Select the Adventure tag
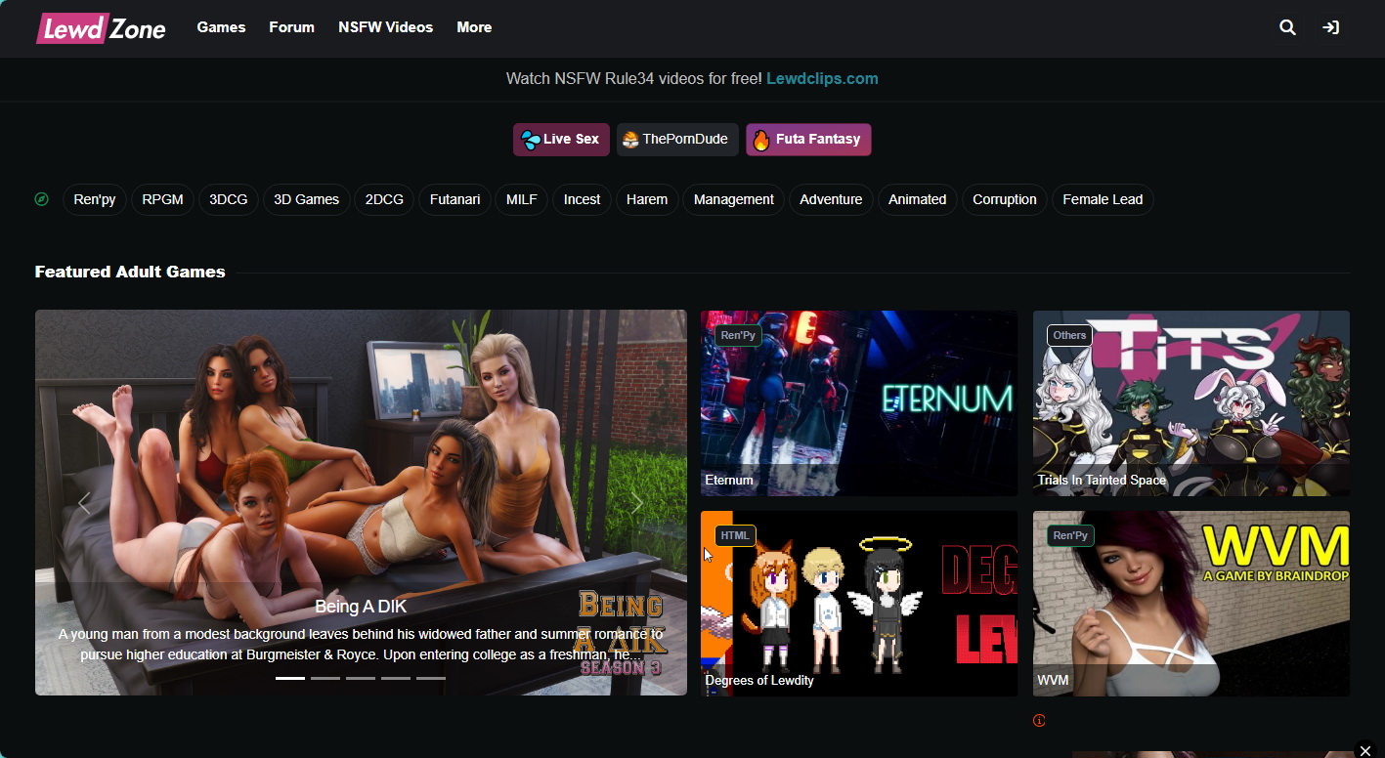Viewport: 1385px width, 758px height. coord(831,199)
